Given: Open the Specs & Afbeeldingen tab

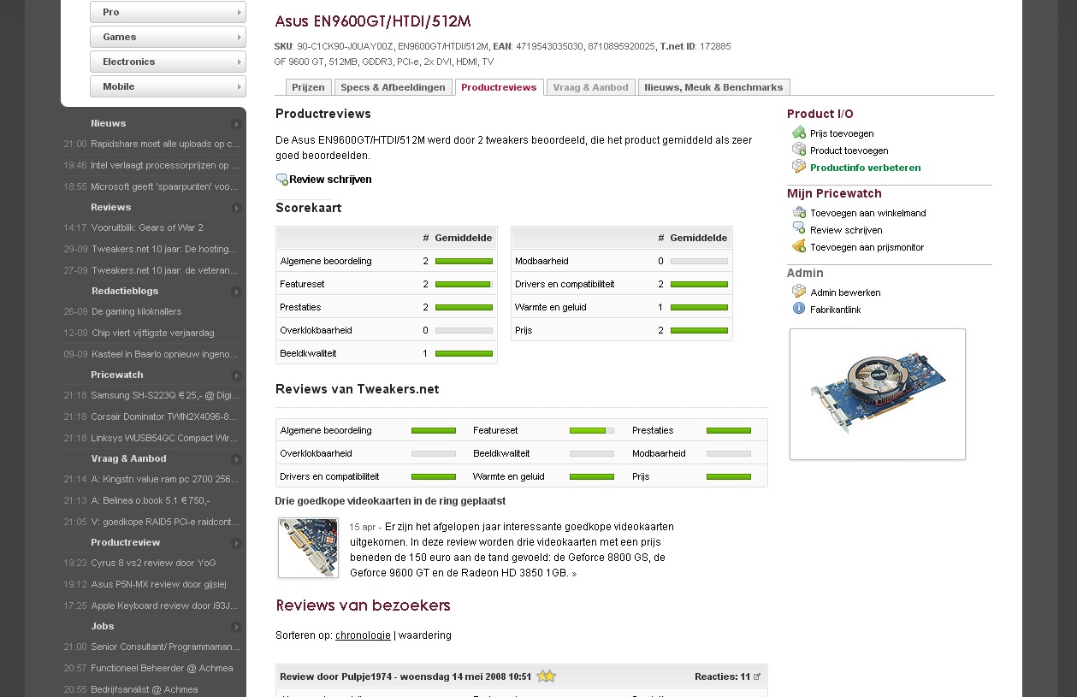Looking at the screenshot, I should (x=393, y=87).
